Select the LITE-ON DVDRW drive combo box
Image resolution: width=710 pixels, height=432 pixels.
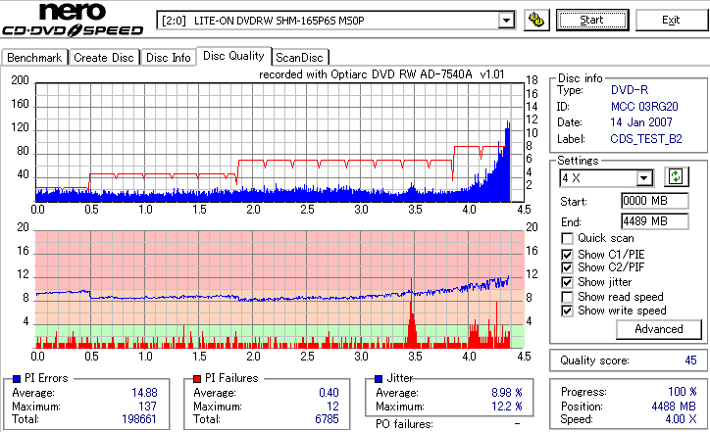tap(335, 21)
